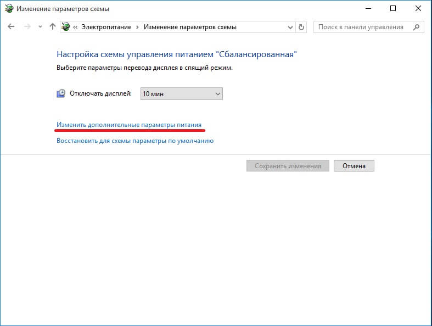The height and width of the screenshot is (326, 432).
Task: Click "Восстановить для схемы параметры по умолчанию"
Action: pyautogui.click(x=135, y=141)
